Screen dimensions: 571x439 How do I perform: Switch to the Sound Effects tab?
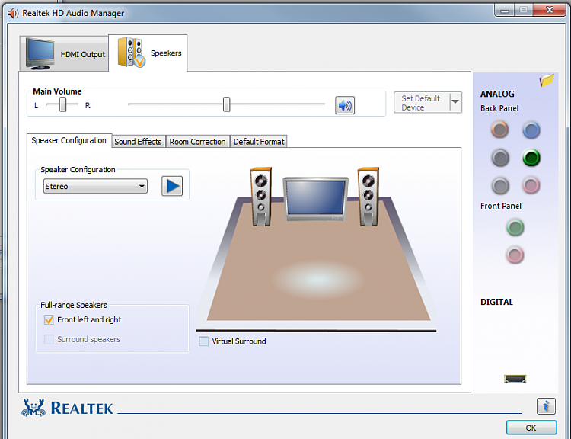(x=138, y=142)
